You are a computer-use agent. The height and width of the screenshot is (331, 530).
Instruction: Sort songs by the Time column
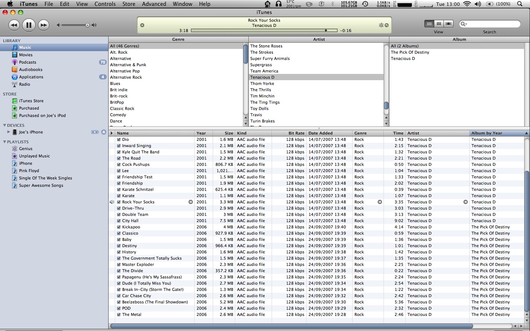tap(394, 133)
